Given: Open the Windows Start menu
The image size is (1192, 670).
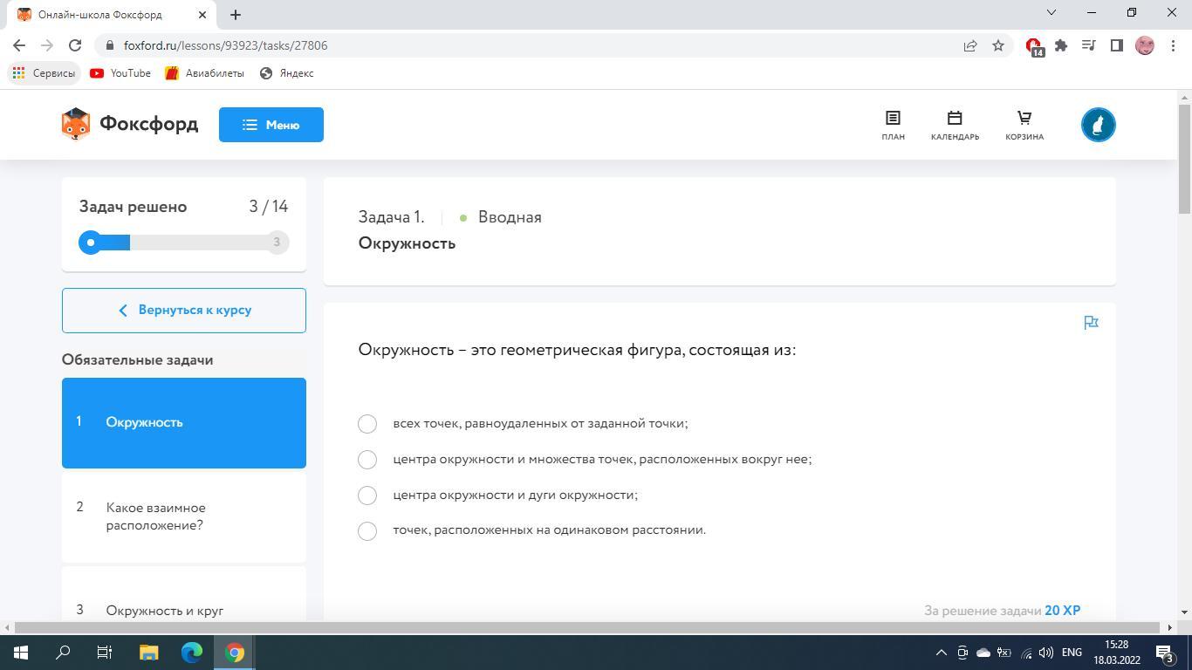Looking at the screenshot, I should click(x=21, y=653).
